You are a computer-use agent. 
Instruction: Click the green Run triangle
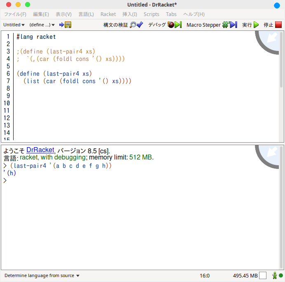tap(256, 25)
